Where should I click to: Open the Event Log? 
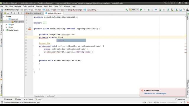[180, 100]
